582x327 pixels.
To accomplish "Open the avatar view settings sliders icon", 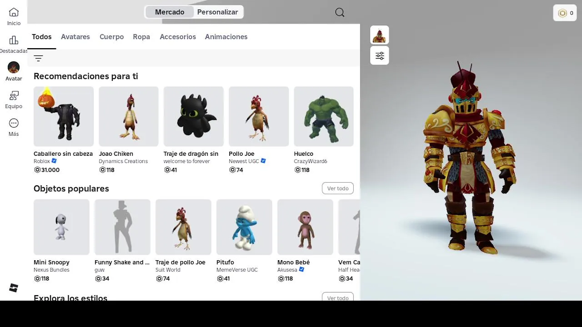I will (x=380, y=55).
